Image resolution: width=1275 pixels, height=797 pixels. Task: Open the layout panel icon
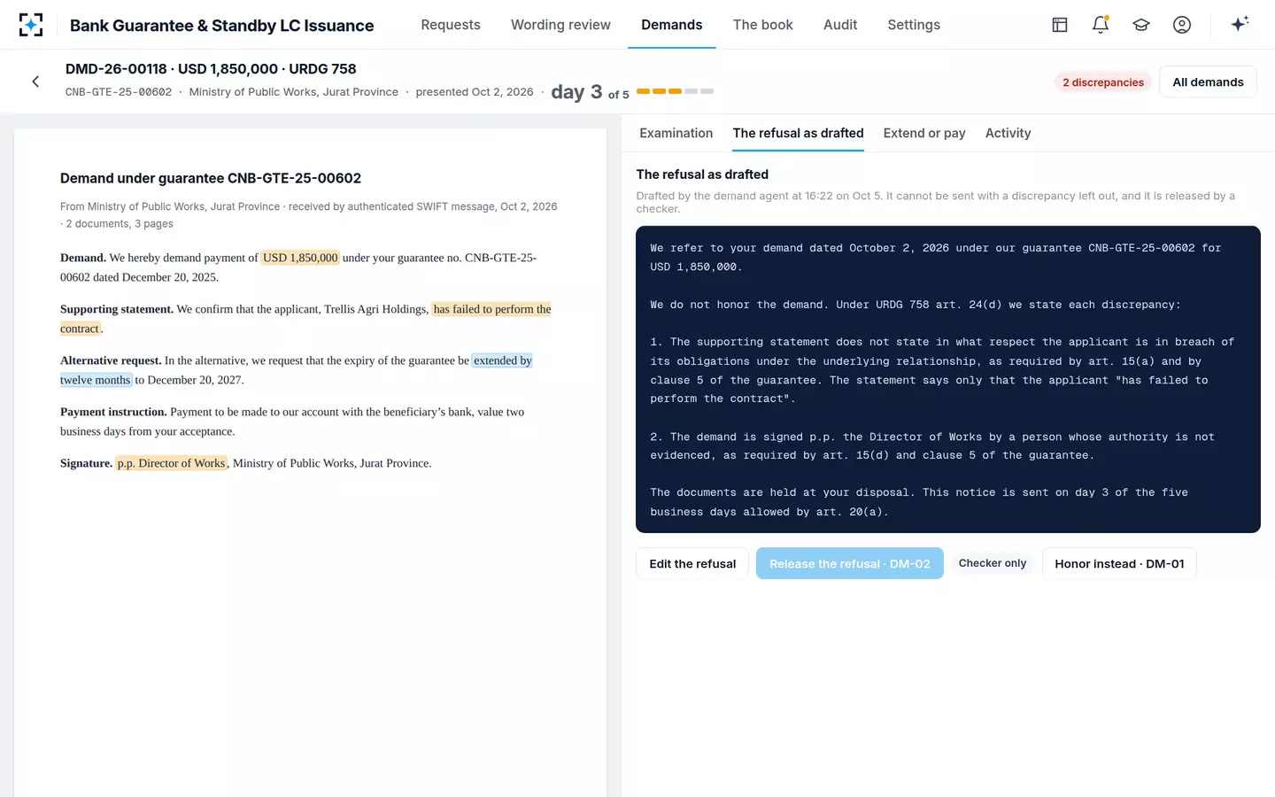1060,25
